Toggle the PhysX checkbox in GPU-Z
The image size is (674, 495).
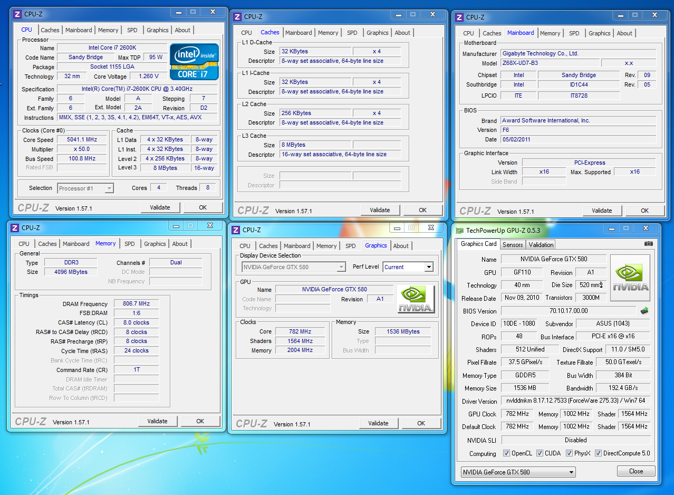[569, 453]
